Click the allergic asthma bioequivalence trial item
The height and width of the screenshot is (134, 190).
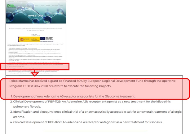(x=96, y=114)
